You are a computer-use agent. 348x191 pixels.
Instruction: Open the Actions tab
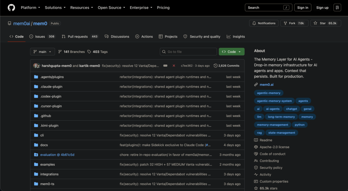tap(144, 37)
